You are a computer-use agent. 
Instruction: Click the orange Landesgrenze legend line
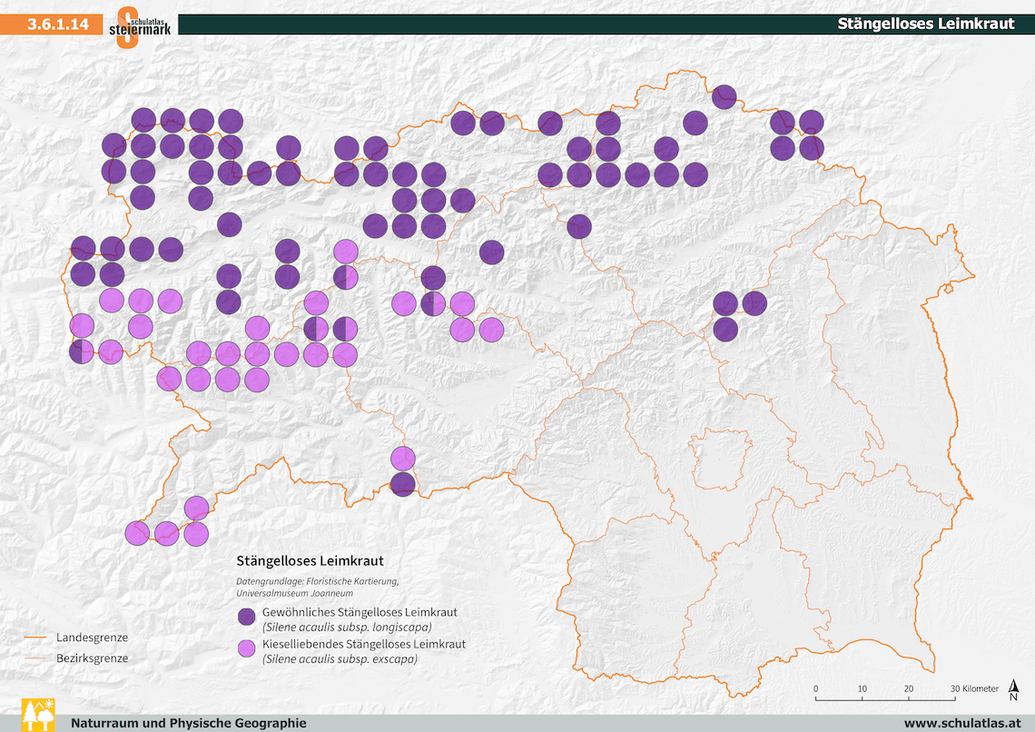click(x=37, y=638)
